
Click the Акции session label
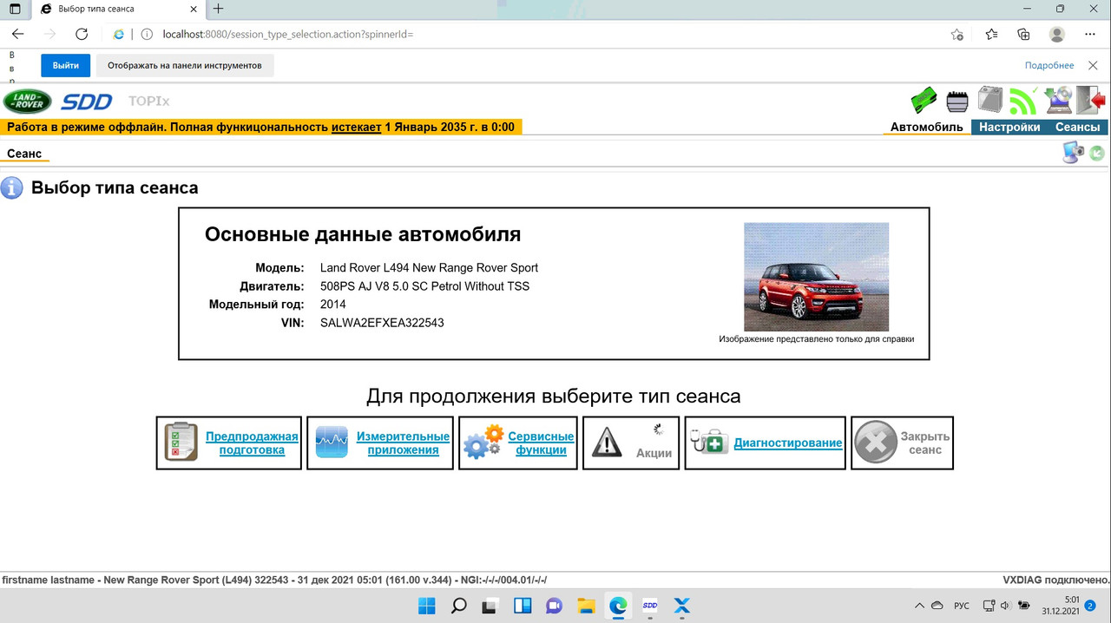coord(654,453)
